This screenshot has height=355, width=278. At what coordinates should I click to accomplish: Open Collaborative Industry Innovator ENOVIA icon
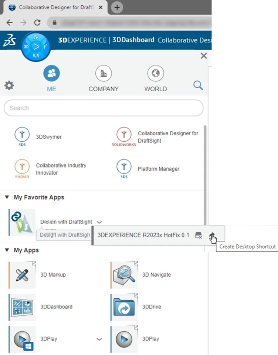click(22, 169)
